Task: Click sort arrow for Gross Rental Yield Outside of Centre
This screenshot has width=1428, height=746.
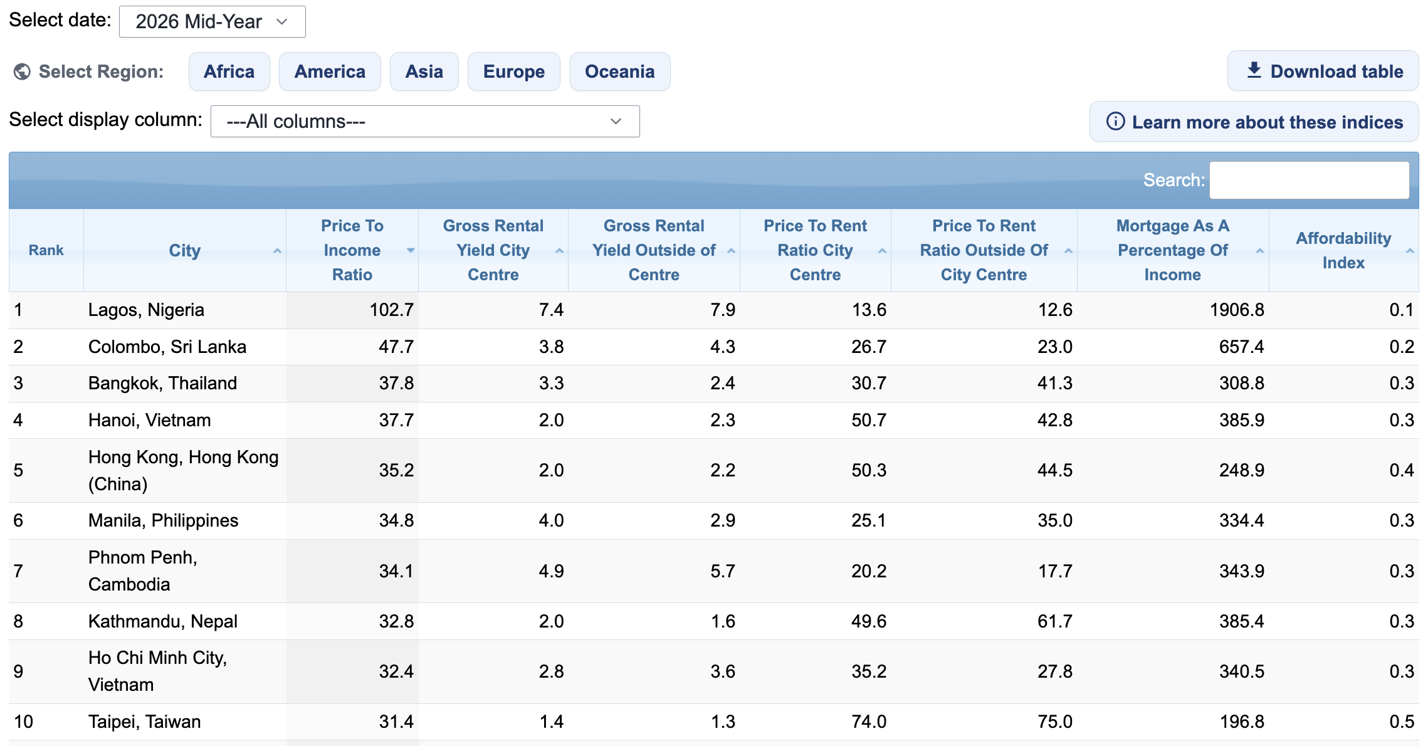Action: coord(731,251)
